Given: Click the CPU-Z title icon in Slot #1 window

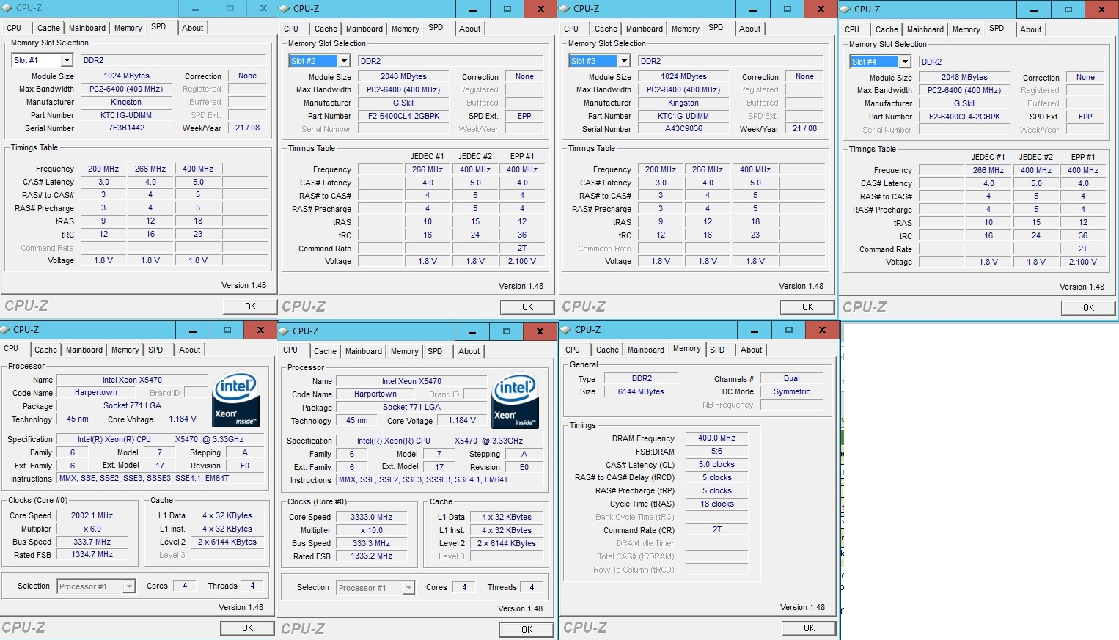Looking at the screenshot, I should [7, 8].
